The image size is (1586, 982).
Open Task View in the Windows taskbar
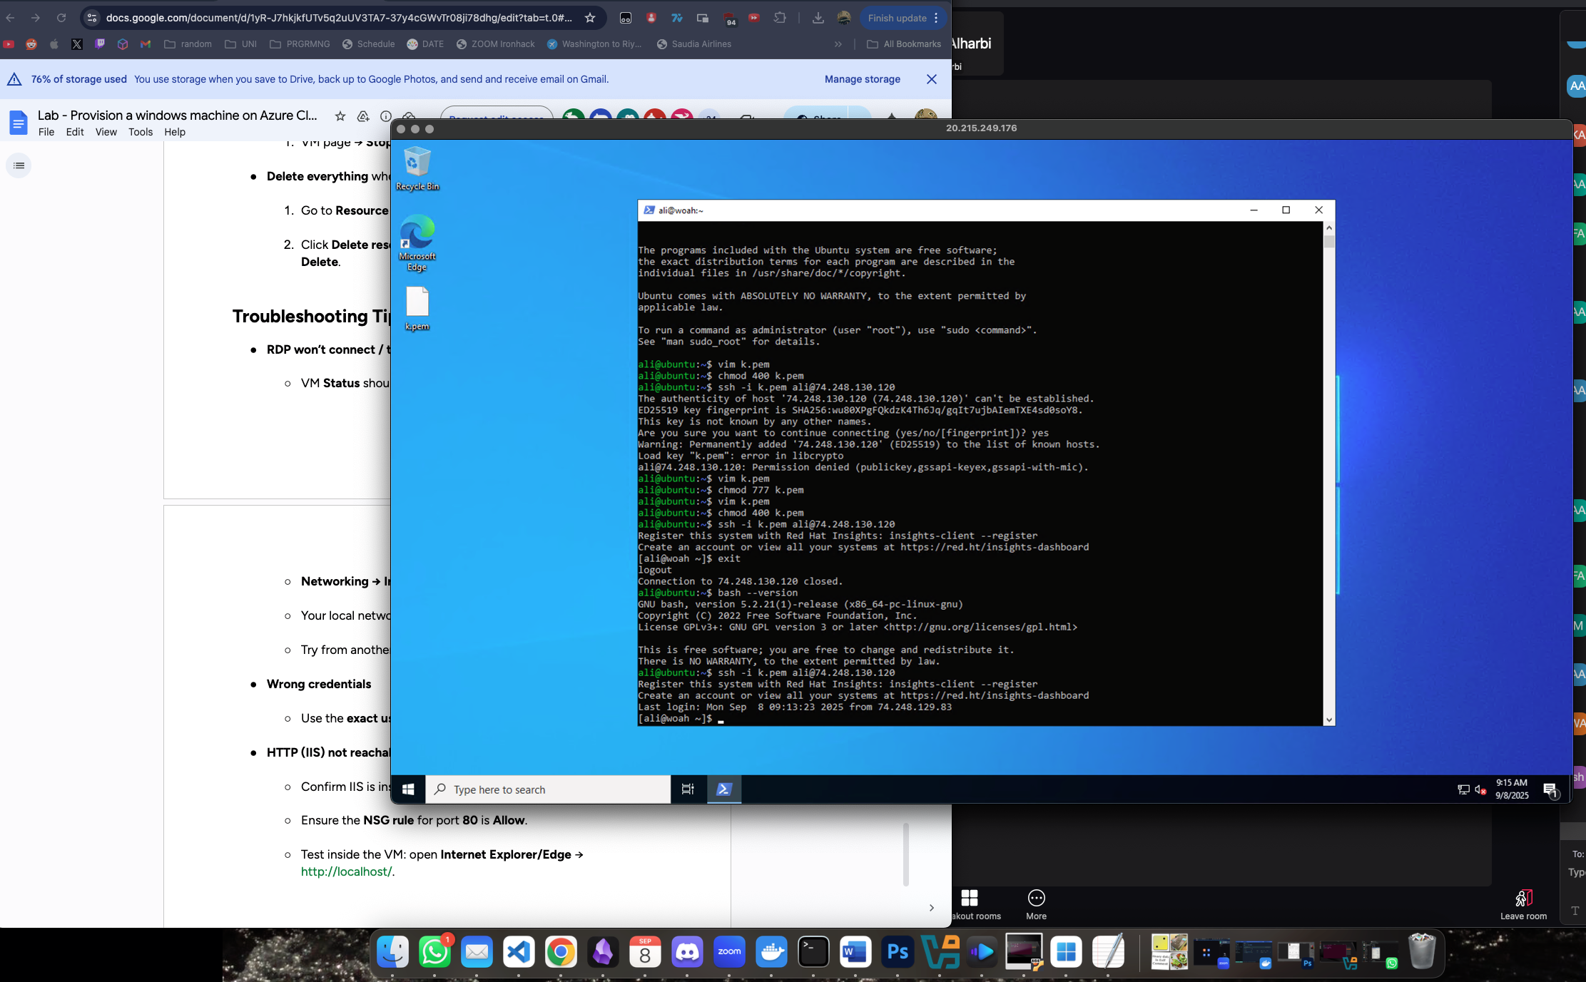pos(688,789)
